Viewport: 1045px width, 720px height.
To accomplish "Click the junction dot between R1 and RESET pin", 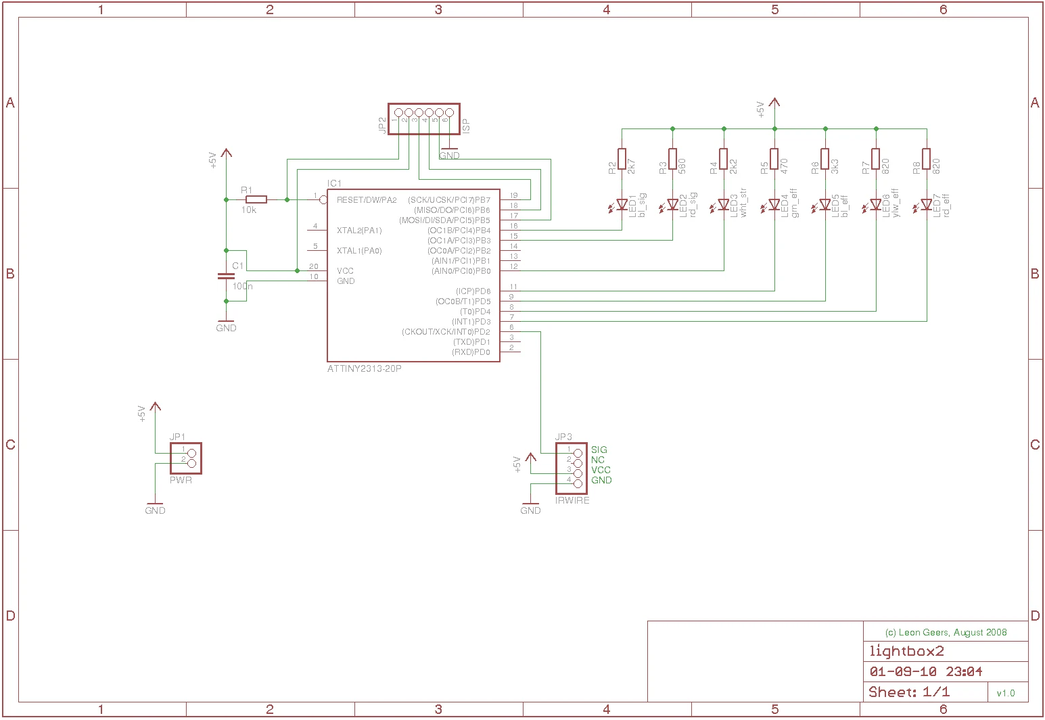I will (287, 199).
